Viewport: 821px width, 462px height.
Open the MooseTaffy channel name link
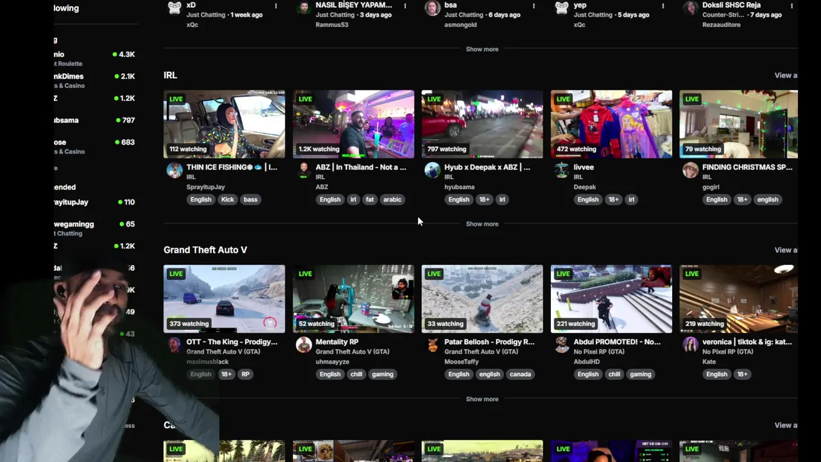coord(462,361)
